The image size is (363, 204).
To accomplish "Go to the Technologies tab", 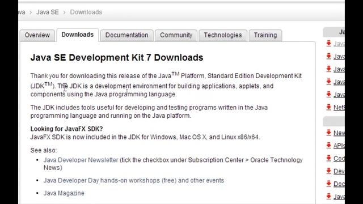I will pos(223,35).
